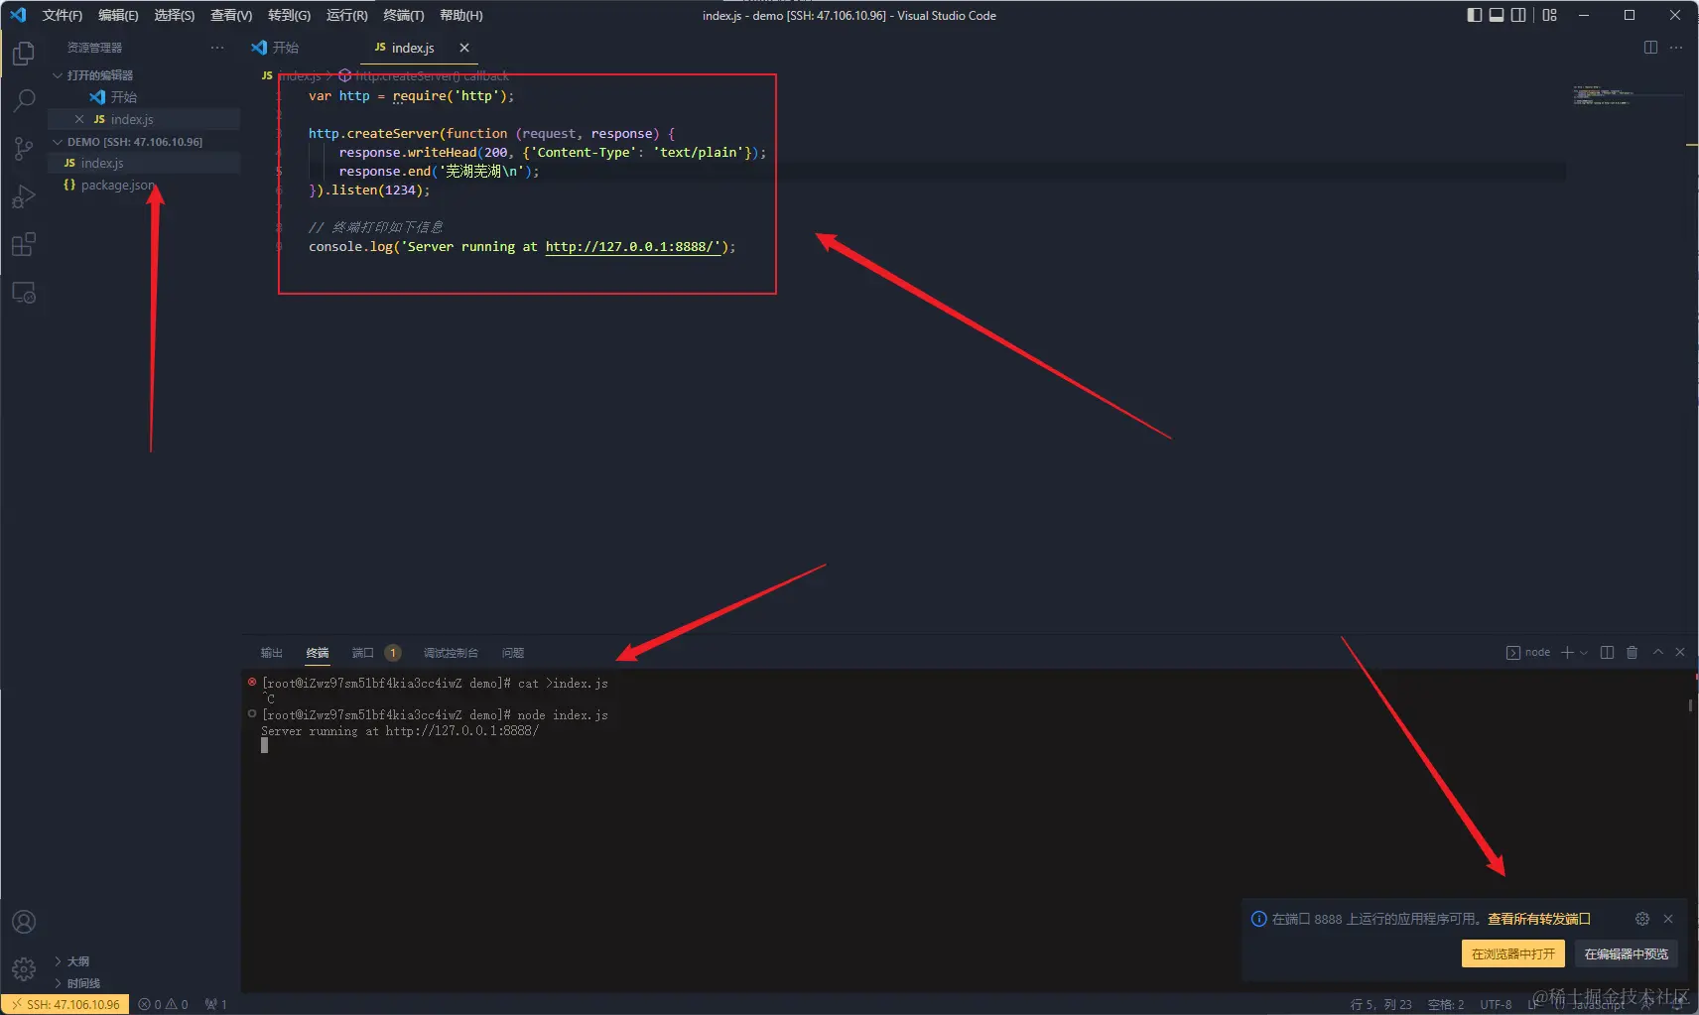Open index.js in the DEMO folder tree
The image size is (1699, 1015).
(x=144, y=163)
